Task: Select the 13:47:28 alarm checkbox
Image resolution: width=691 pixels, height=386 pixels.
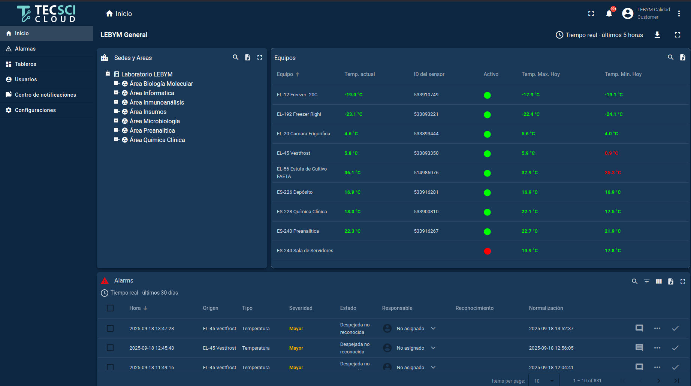Action: (x=110, y=328)
